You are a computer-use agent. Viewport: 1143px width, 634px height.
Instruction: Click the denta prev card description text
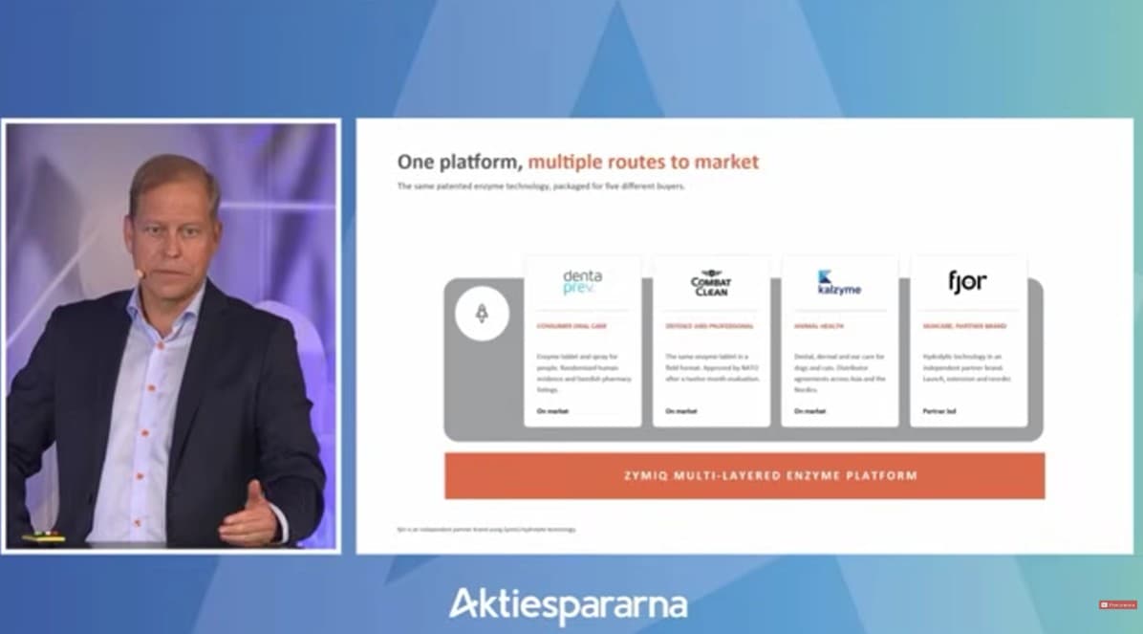(584, 373)
